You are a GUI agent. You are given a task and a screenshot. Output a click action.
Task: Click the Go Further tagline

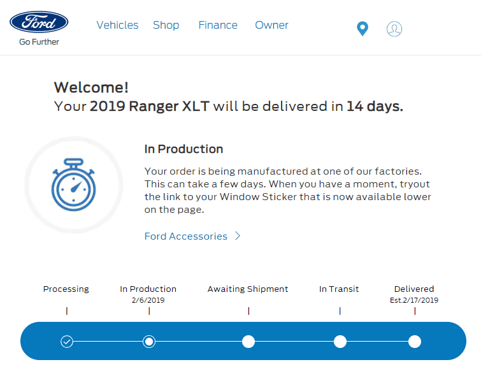pyautogui.click(x=39, y=42)
